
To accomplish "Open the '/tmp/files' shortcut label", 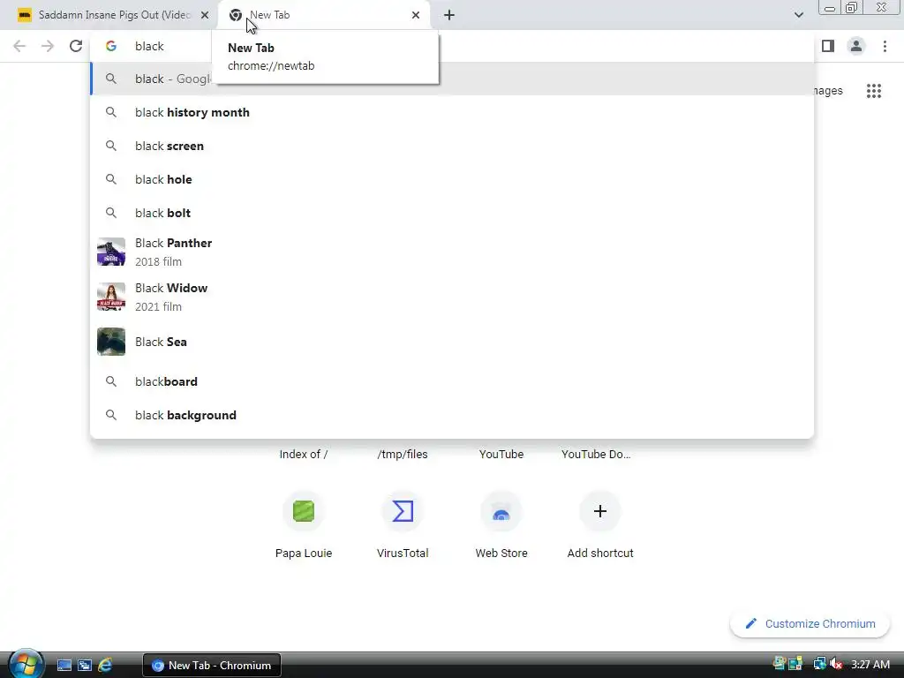I will [x=403, y=455].
